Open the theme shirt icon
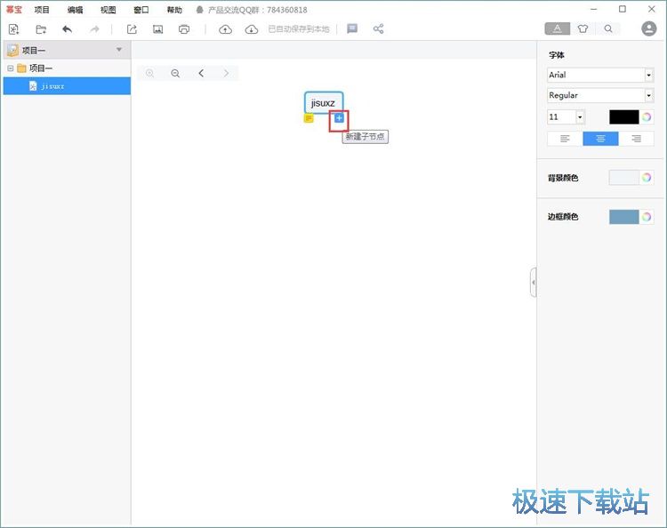 [583, 29]
